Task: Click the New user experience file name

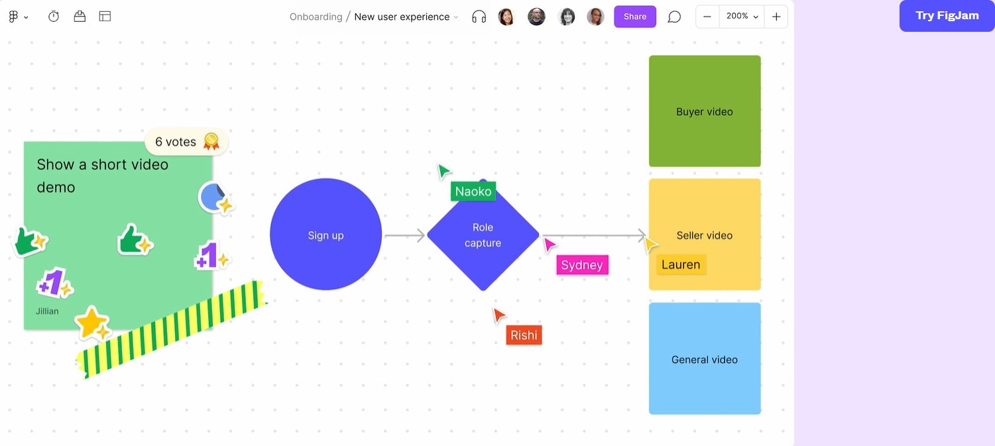Action: 402,17
